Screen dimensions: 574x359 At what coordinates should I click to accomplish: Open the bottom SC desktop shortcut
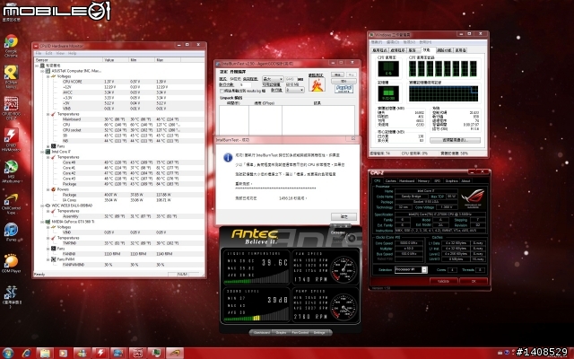click(12, 296)
